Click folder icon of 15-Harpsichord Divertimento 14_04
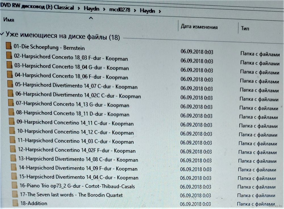This screenshot has width=284, height=209. point(14,176)
